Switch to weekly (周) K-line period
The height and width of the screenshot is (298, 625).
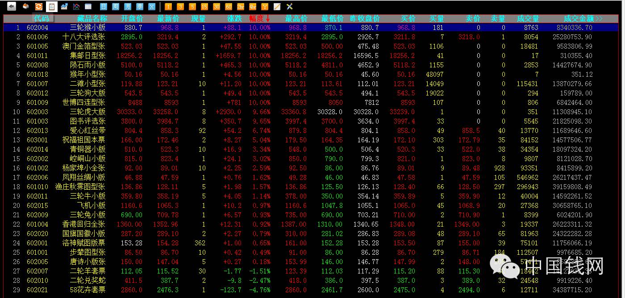pos(116,7)
